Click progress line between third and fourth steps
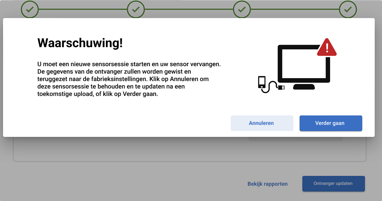This screenshot has height=201, width=382. 295,10
